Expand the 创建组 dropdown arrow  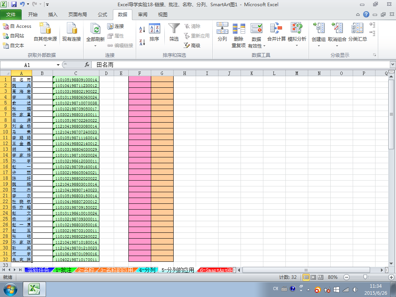[x=319, y=46]
